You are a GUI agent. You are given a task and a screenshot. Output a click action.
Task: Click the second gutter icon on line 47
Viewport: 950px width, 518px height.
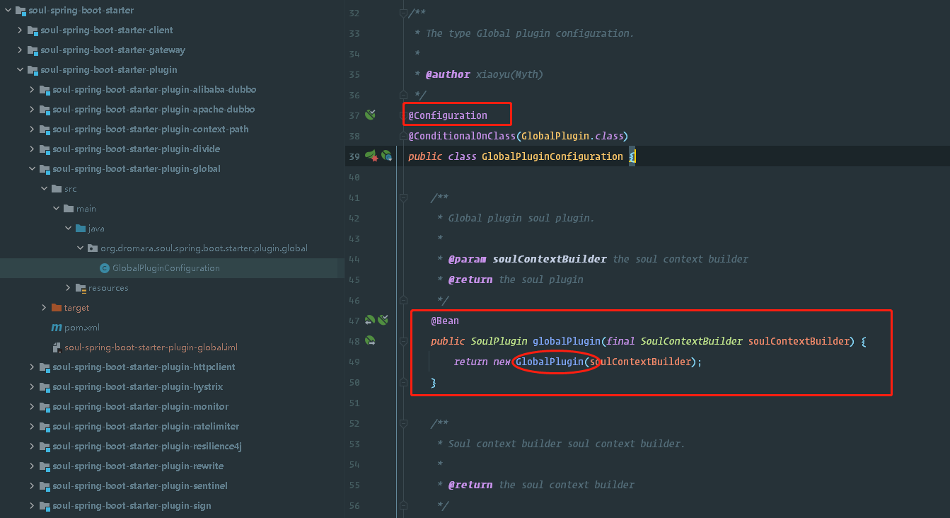pos(383,321)
